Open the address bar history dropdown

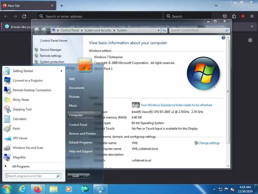(158, 30)
